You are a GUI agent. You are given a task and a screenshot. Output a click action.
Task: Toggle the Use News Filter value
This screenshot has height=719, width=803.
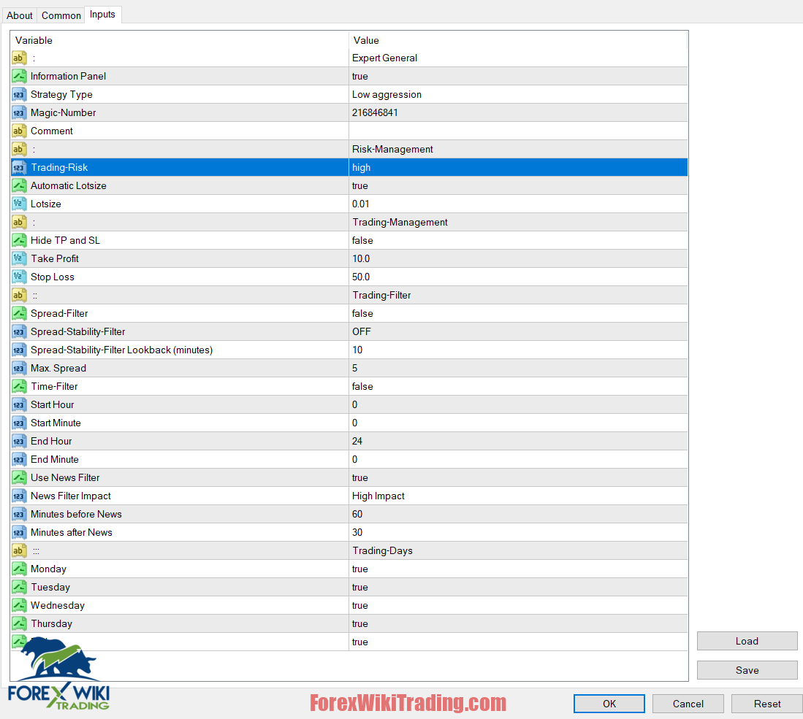click(518, 478)
